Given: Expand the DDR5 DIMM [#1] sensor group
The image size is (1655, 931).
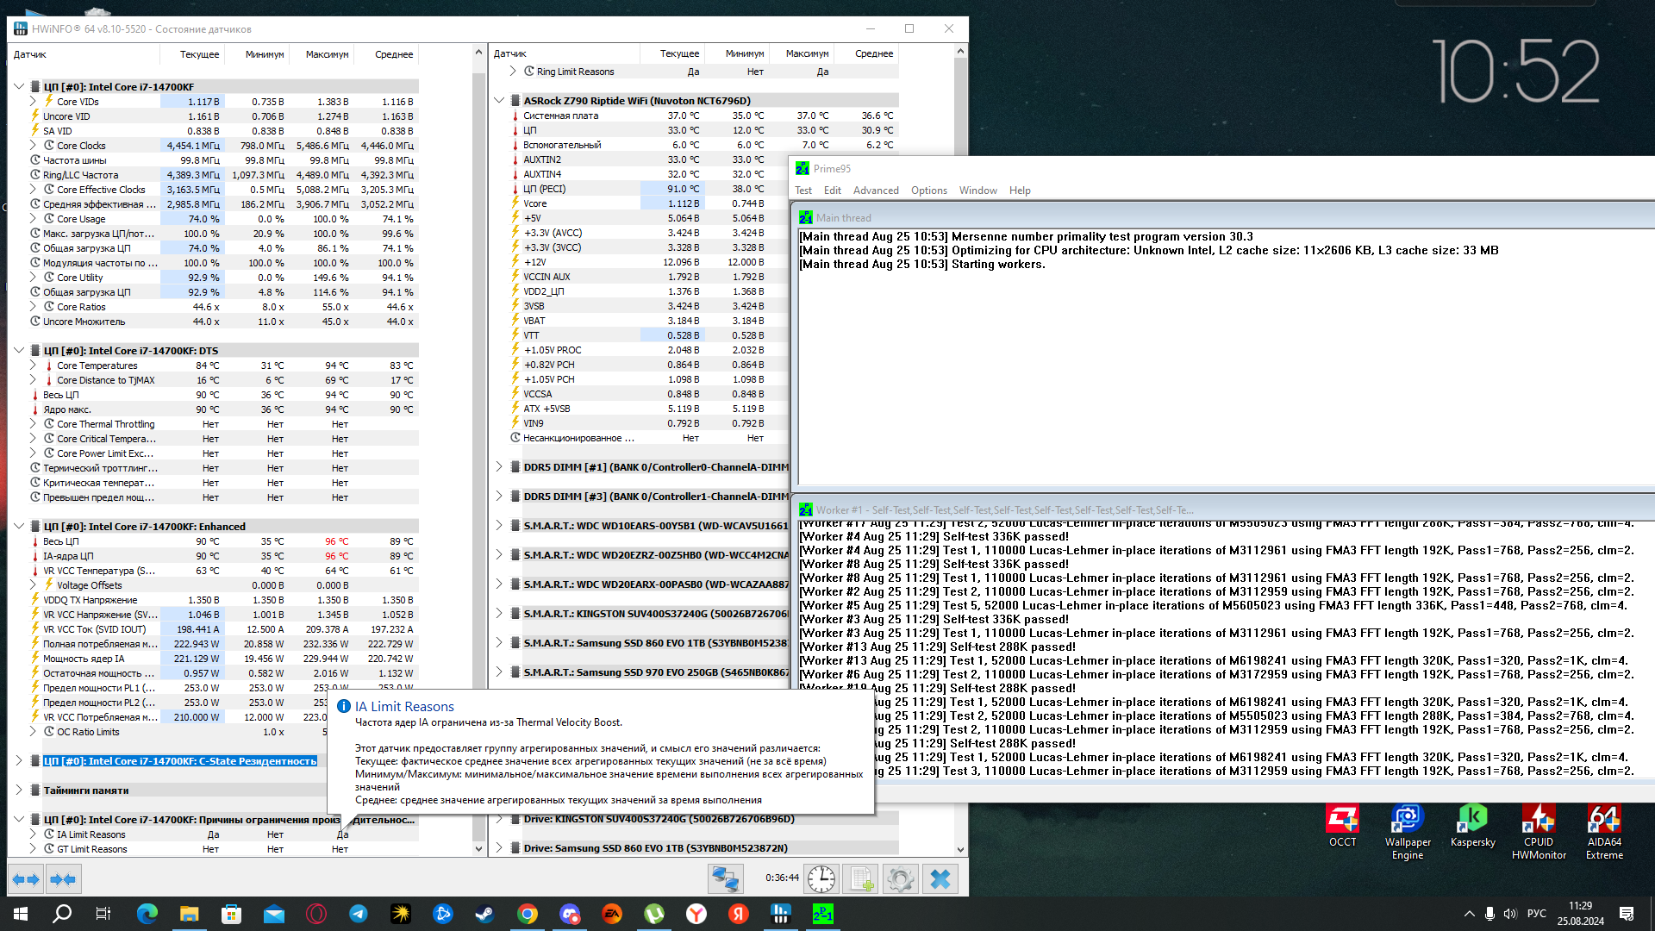Looking at the screenshot, I should (x=499, y=467).
